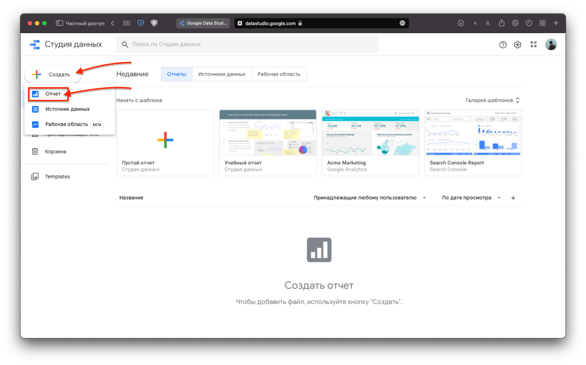Switch to the Рабочая область tab
The width and height of the screenshot is (586, 365).
tap(279, 74)
